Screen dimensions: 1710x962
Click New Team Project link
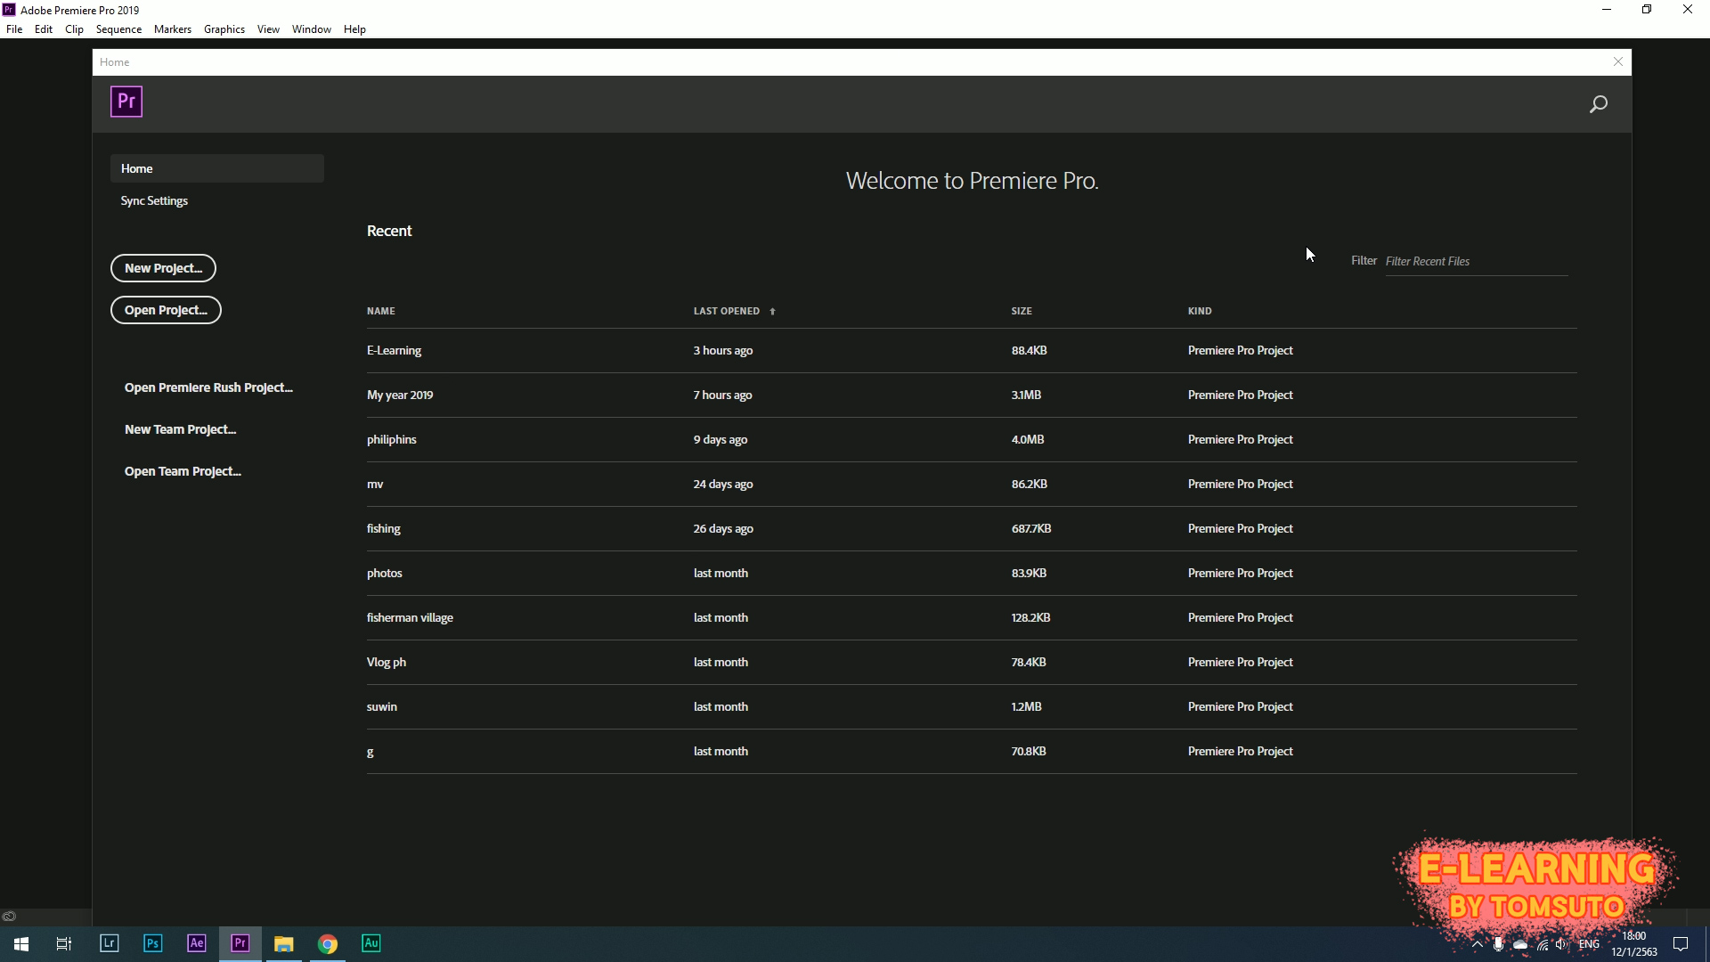coord(180,429)
